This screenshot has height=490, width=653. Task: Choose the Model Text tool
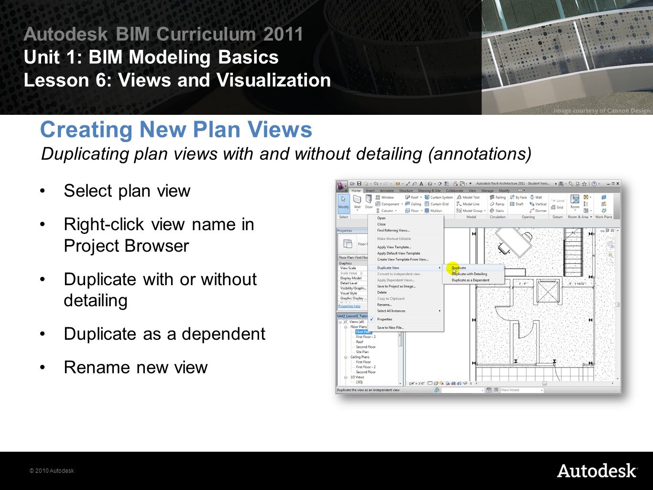468,197
